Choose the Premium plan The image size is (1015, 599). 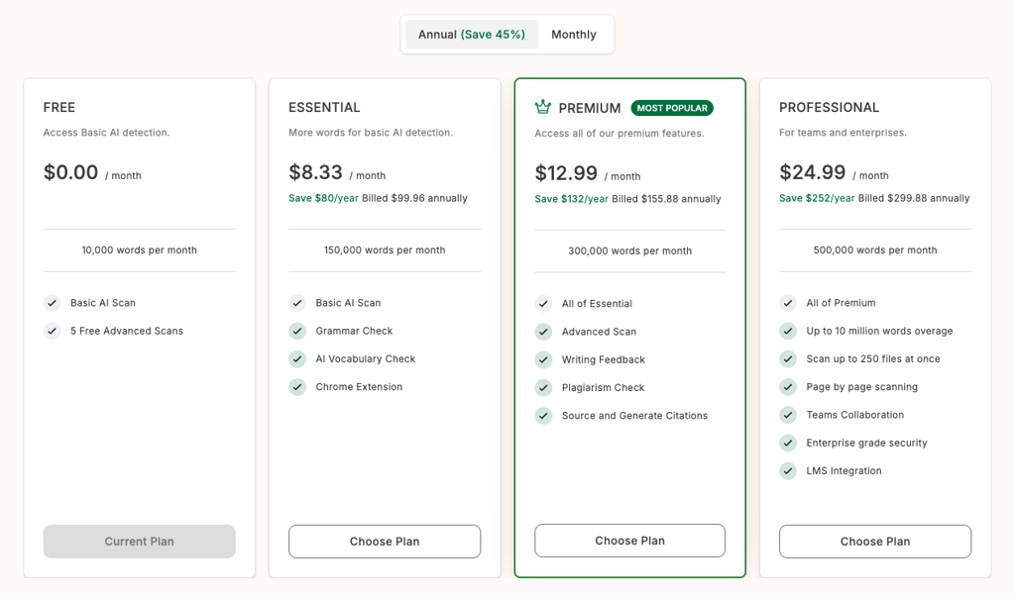629,541
